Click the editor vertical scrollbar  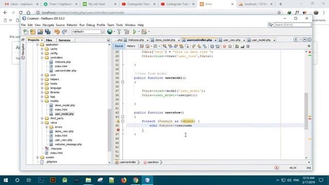306,111
